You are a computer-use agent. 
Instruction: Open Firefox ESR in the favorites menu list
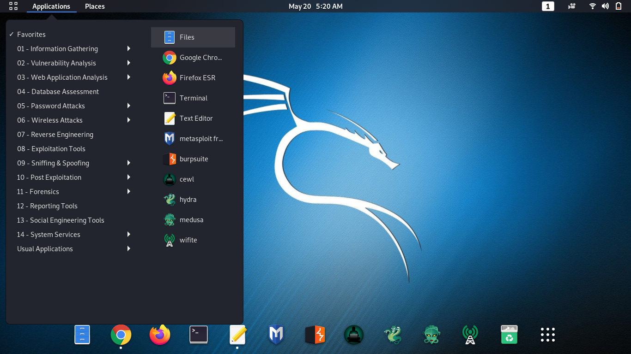click(x=193, y=78)
